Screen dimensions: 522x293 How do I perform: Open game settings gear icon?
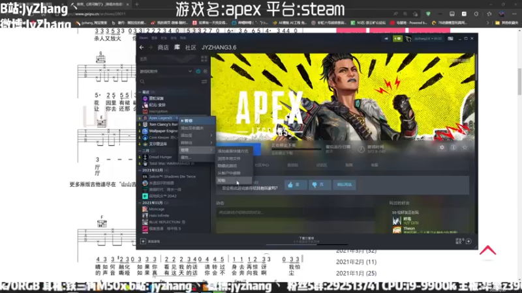coord(442,147)
